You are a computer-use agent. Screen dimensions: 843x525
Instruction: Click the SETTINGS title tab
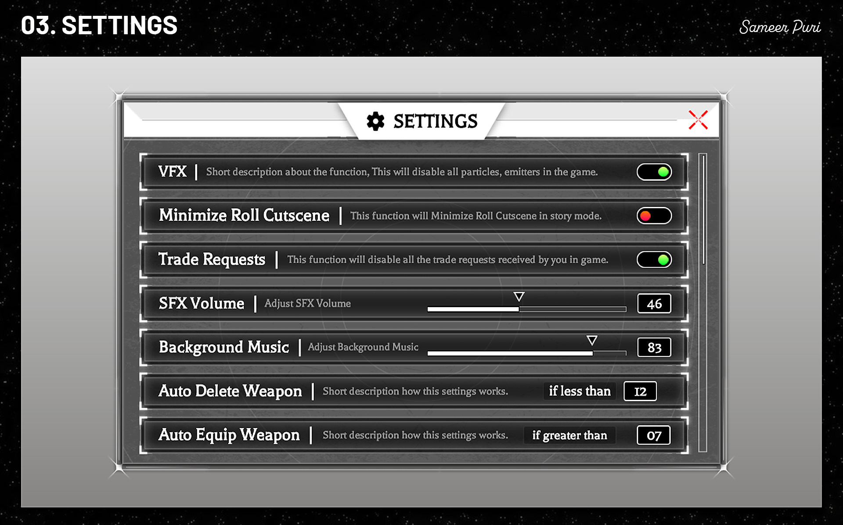pos(435,121)
